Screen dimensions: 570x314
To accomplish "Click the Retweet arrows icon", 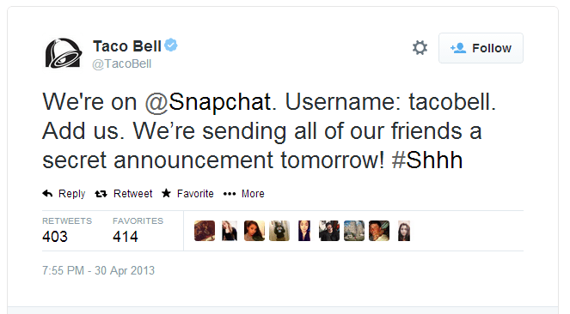I will click(x=101, y=194).
